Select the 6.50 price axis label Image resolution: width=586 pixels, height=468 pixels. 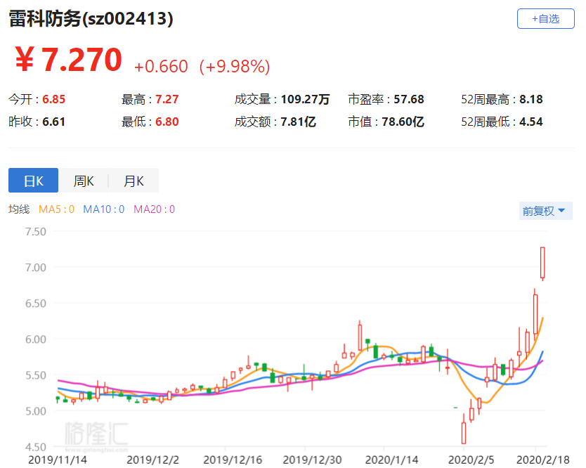pyautogui.click(x=36, y=304)
